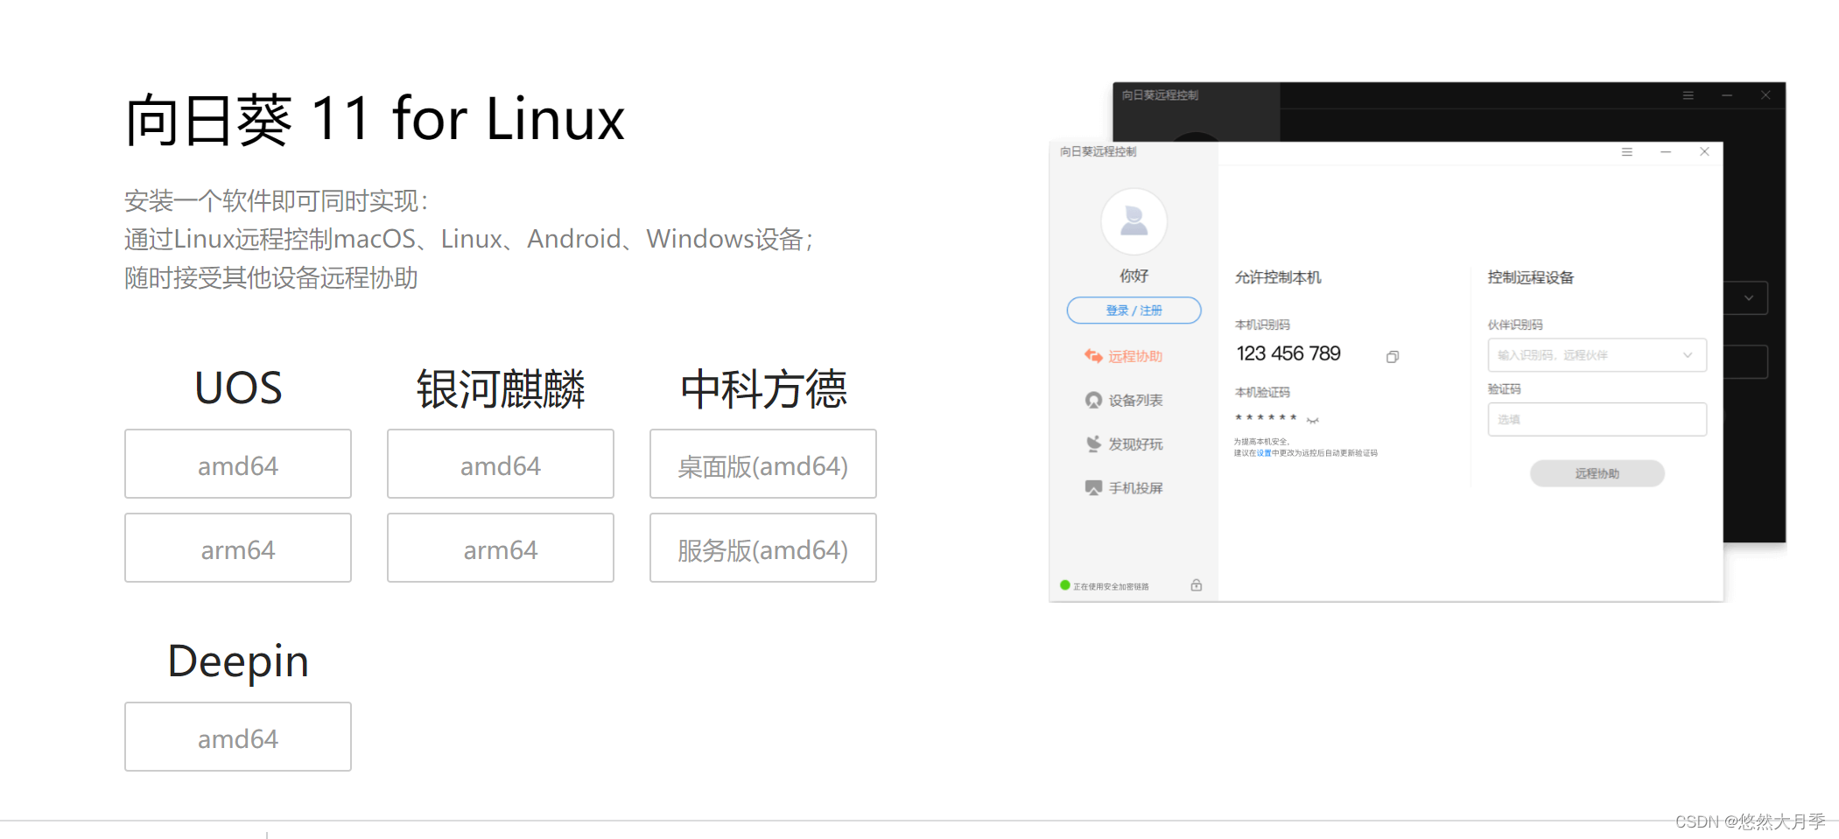Image resolution: width=1839 pixels, height=839 pixels.
Task: Download 中科方德 桌面版(amd64) package
Action: point(763,464)
